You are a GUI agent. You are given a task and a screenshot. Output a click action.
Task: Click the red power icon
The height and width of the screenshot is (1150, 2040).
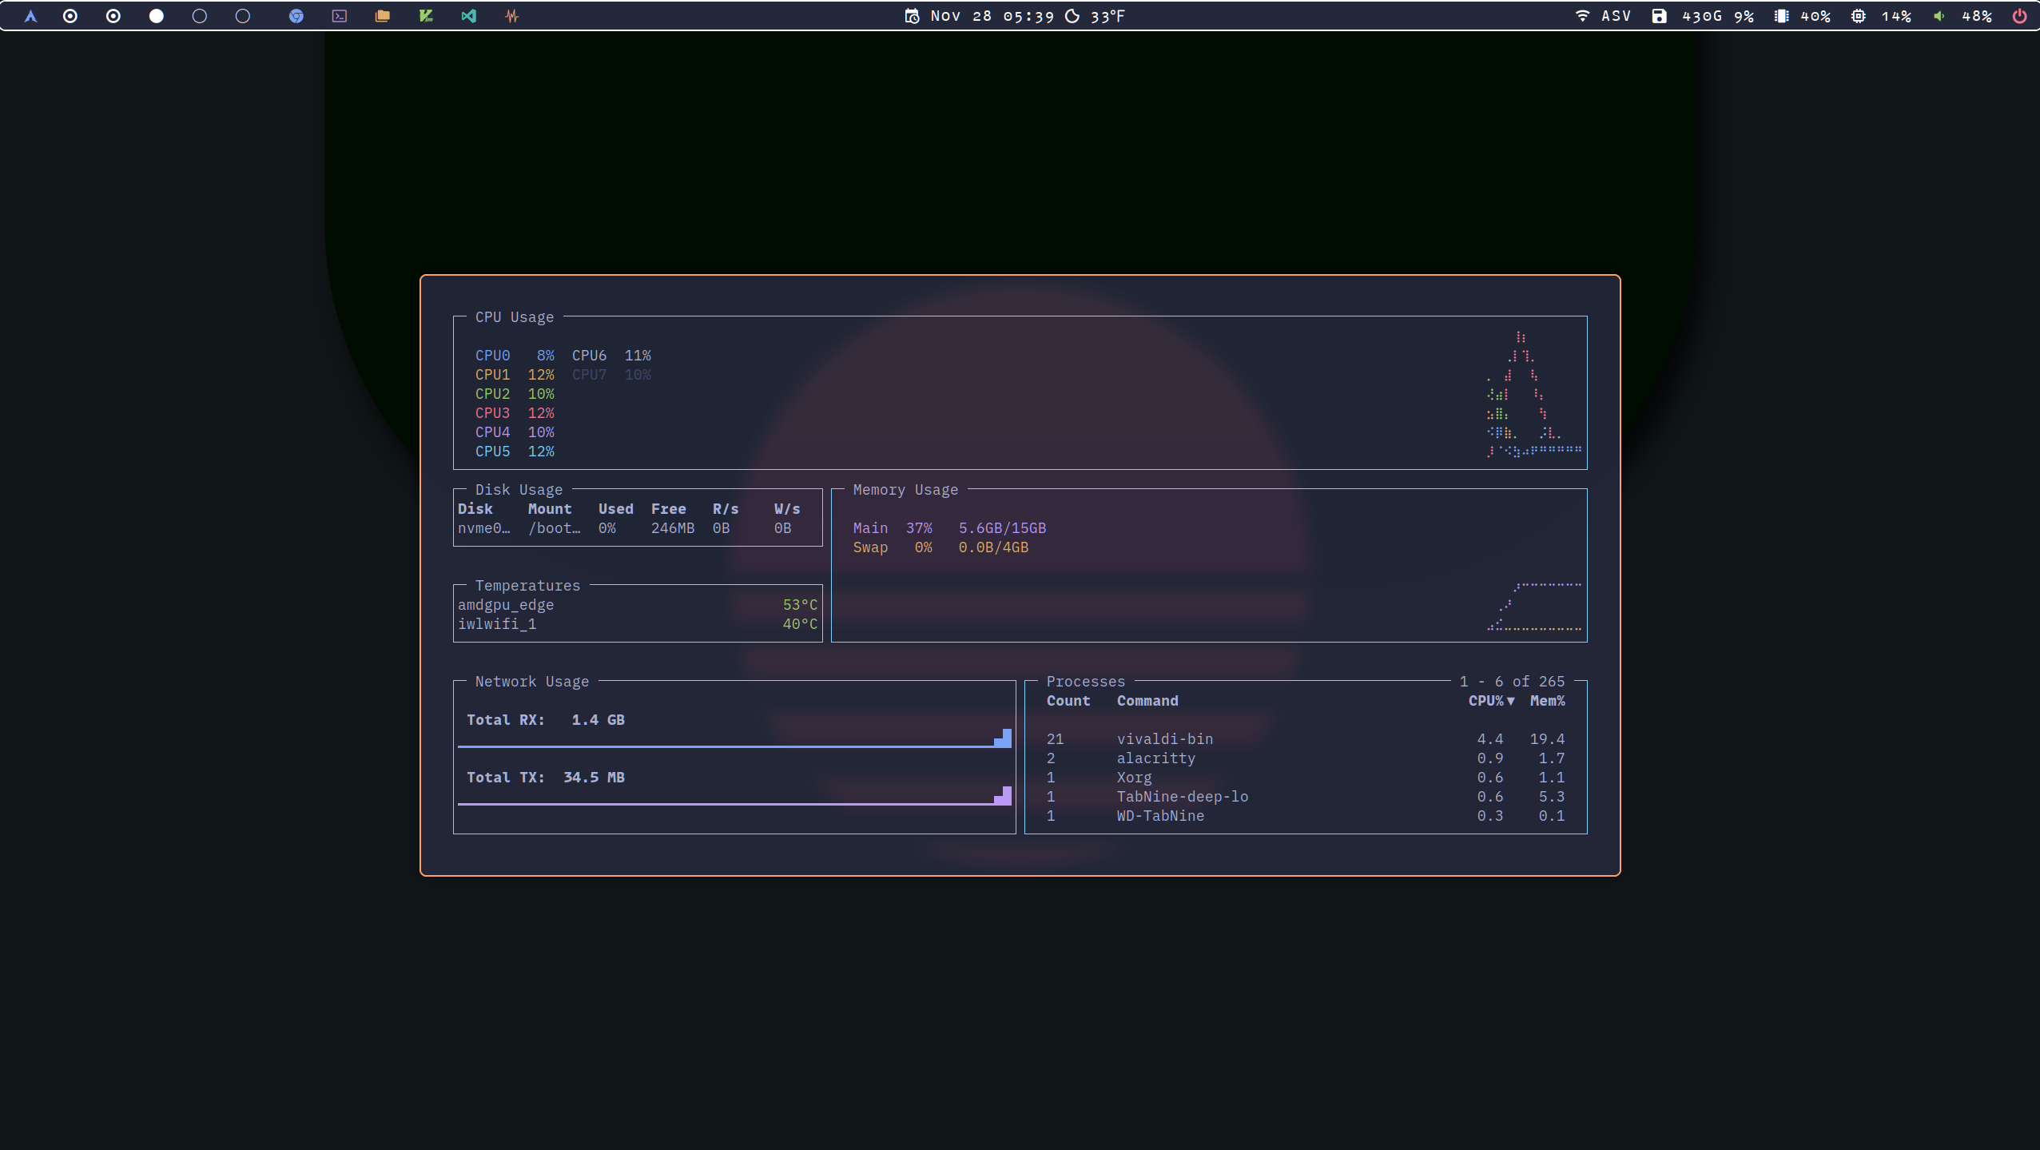click(2019, 16)
